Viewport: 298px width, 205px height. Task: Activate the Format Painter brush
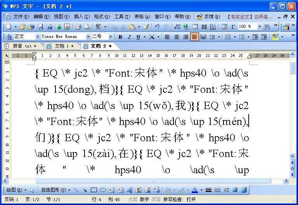pos(146,27)
